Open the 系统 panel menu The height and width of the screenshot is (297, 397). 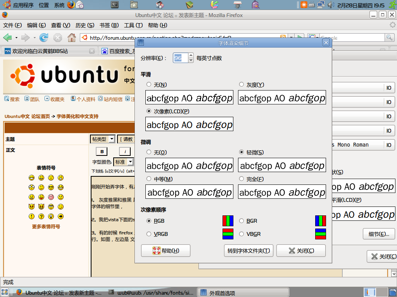tap(59, 5)
